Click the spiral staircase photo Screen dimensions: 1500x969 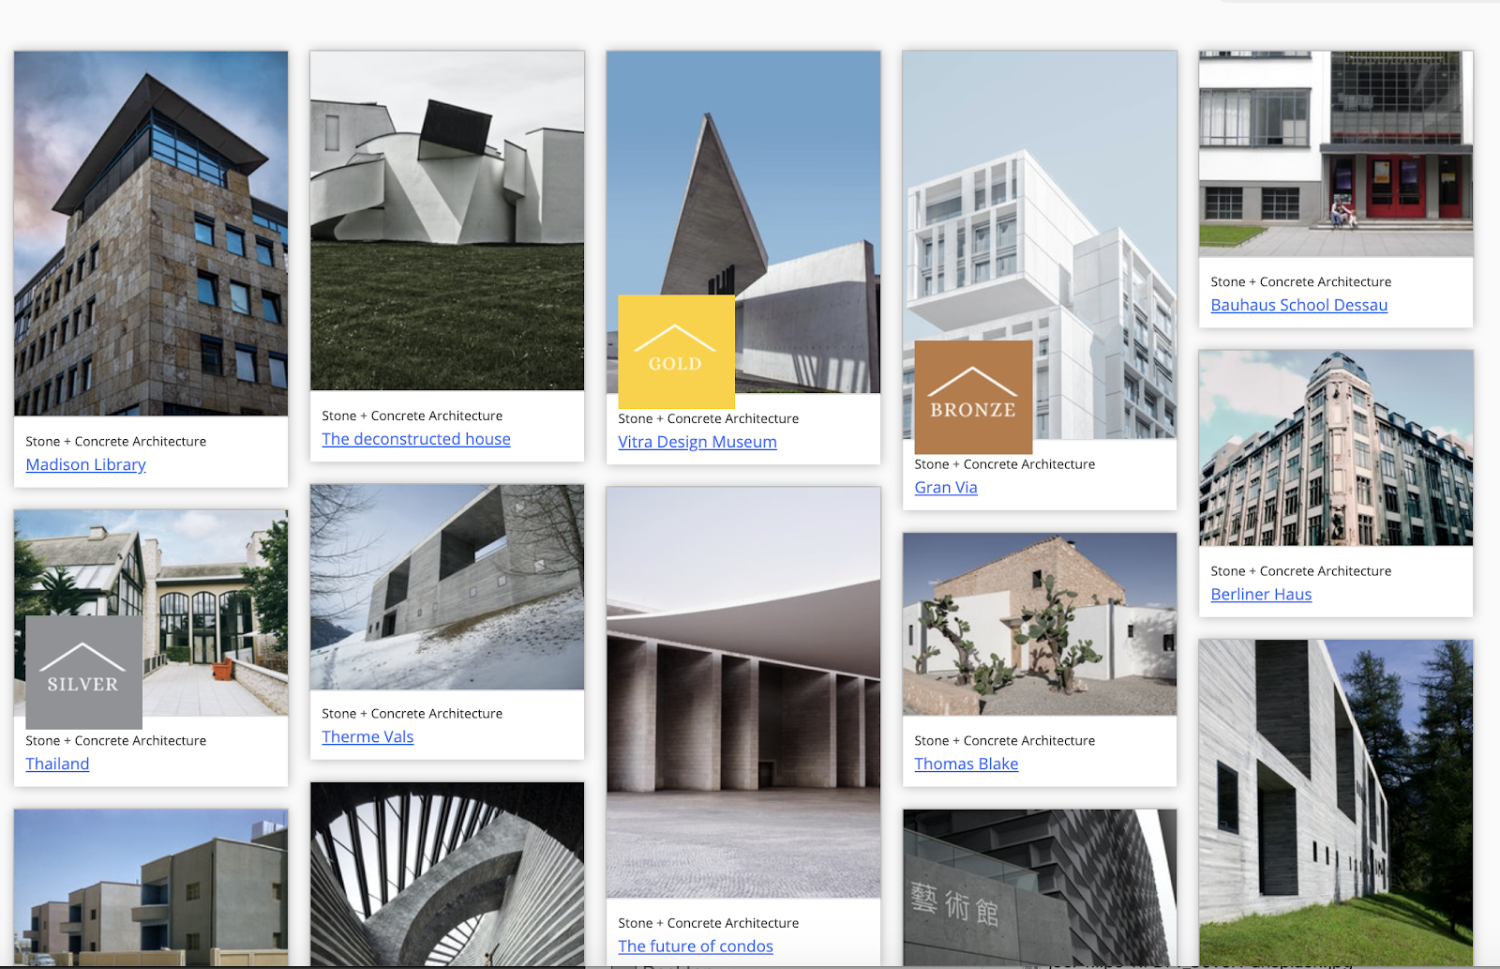coord(447,874)
